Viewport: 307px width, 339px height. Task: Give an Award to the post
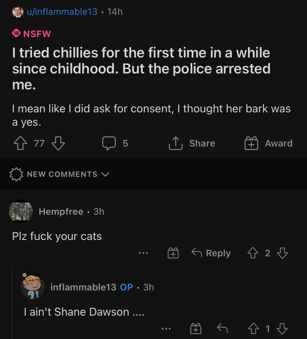(x=268, y=143)
